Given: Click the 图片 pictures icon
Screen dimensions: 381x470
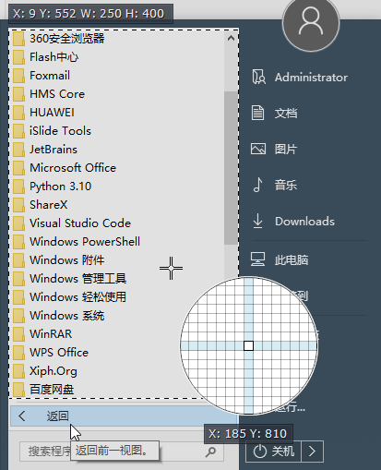Looking at the screenshot, I should (x=258, y=149).
